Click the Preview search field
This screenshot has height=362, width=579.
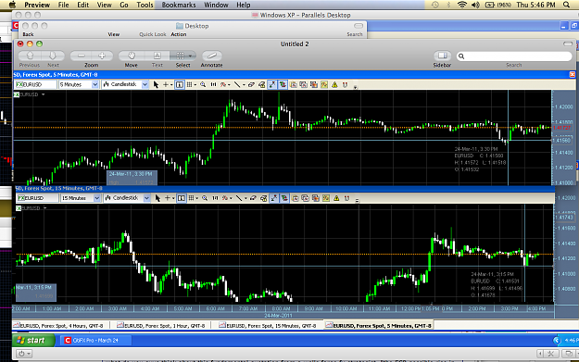(x=514, y=56)
